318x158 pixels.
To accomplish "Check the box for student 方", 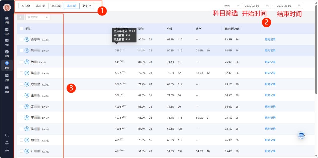I will coord(21,84).
